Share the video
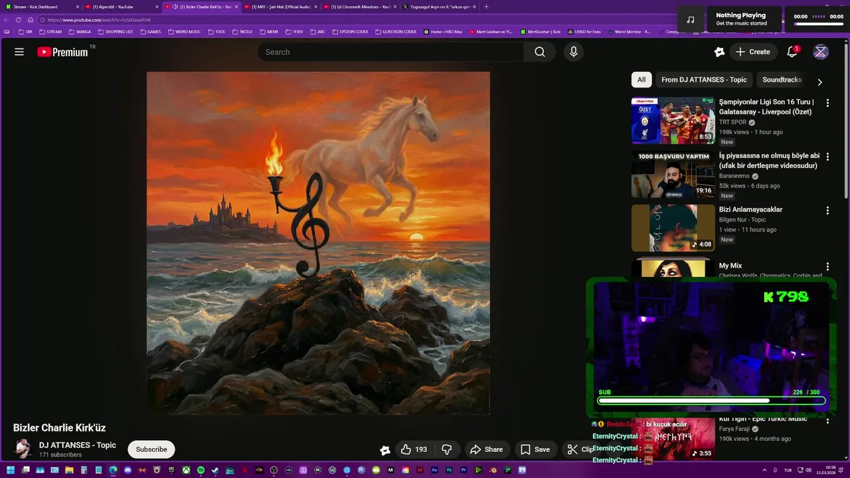The height and width of the screenshot is (478, 850). [x=487, y=449]
